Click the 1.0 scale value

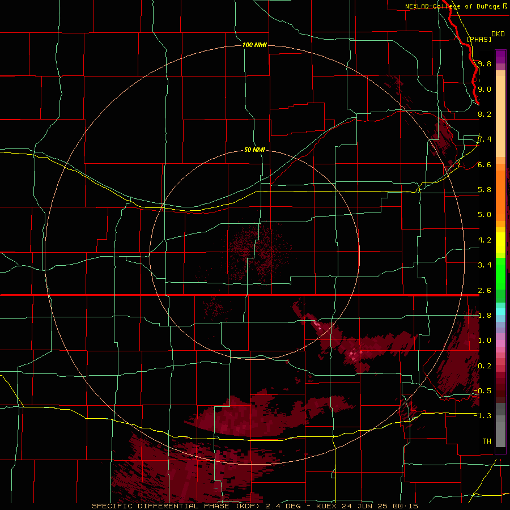[x=484, y=341]
